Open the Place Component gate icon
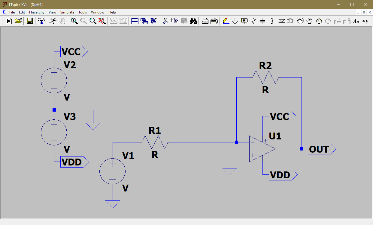The width and height of the screenshot is (373, 225). pyautogui.click(x=291, y=21)
